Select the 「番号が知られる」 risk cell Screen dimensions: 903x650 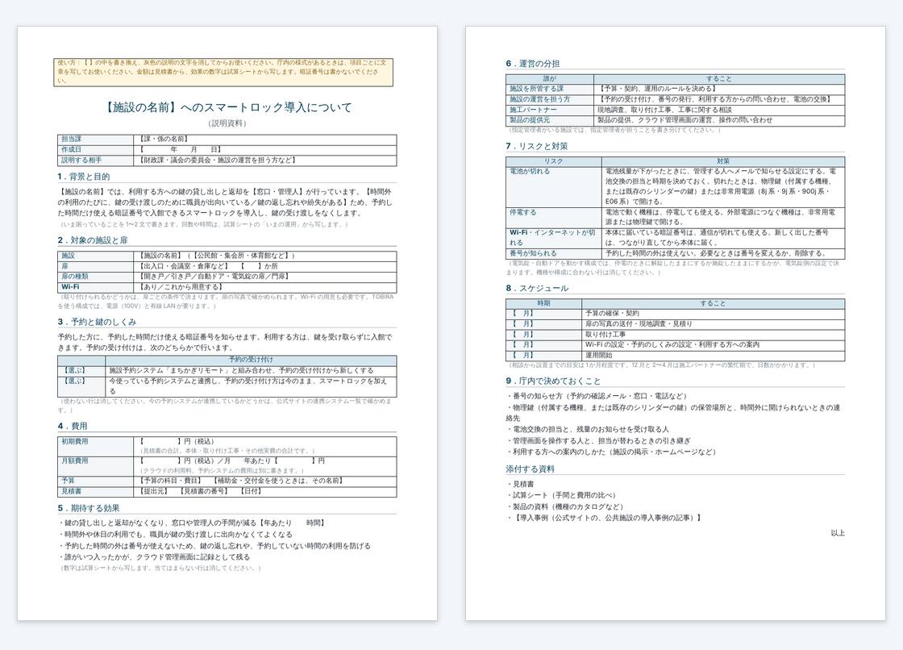pyautogui.click(x=554, y=253)
